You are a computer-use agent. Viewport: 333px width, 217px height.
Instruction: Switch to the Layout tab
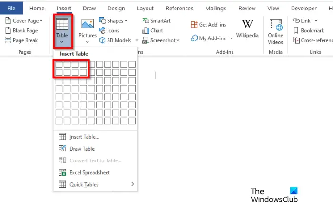pos(145,8)
